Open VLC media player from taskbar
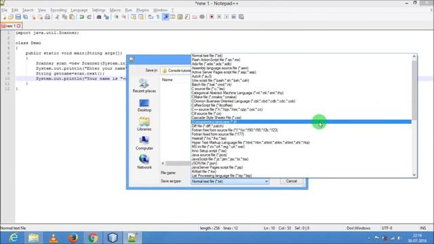Screen dimensions: 434x244 (x=54, y=238)
